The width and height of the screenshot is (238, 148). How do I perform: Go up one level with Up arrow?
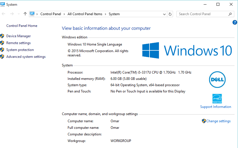coord(25,14)
